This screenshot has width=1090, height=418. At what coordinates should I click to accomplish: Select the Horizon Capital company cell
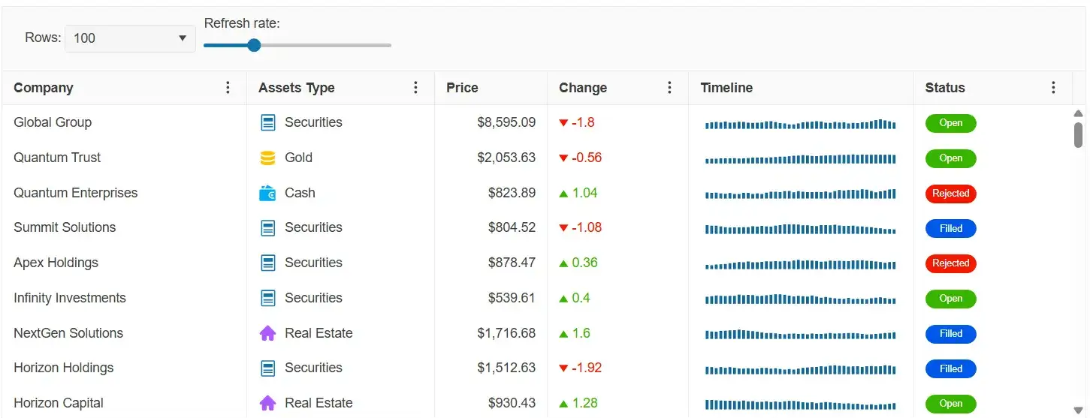click(59, 403)
